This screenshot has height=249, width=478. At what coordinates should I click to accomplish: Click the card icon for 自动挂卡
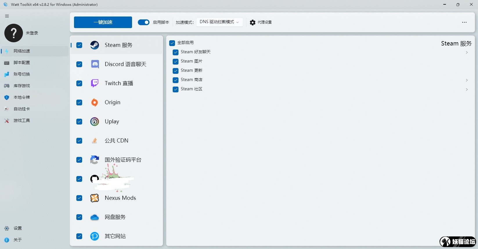(7, 109)
